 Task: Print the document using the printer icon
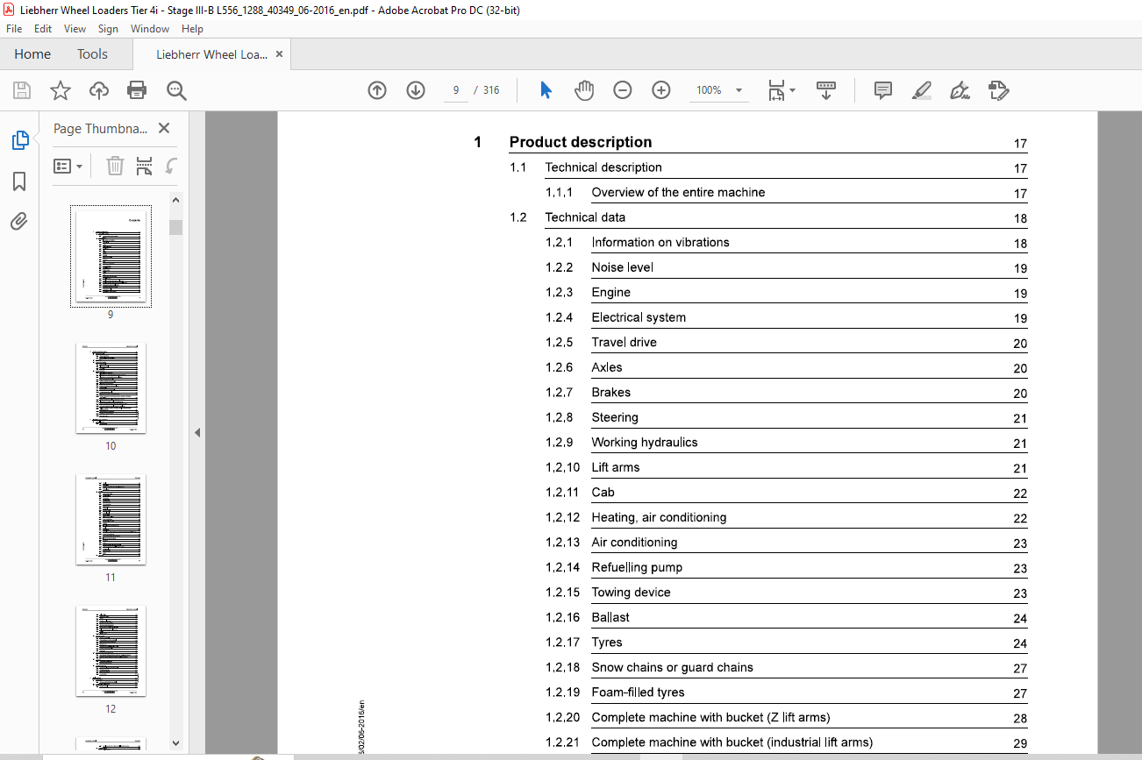tap(137, 90)
